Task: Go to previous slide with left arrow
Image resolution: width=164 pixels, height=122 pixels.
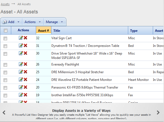Action: click(4, 112)
